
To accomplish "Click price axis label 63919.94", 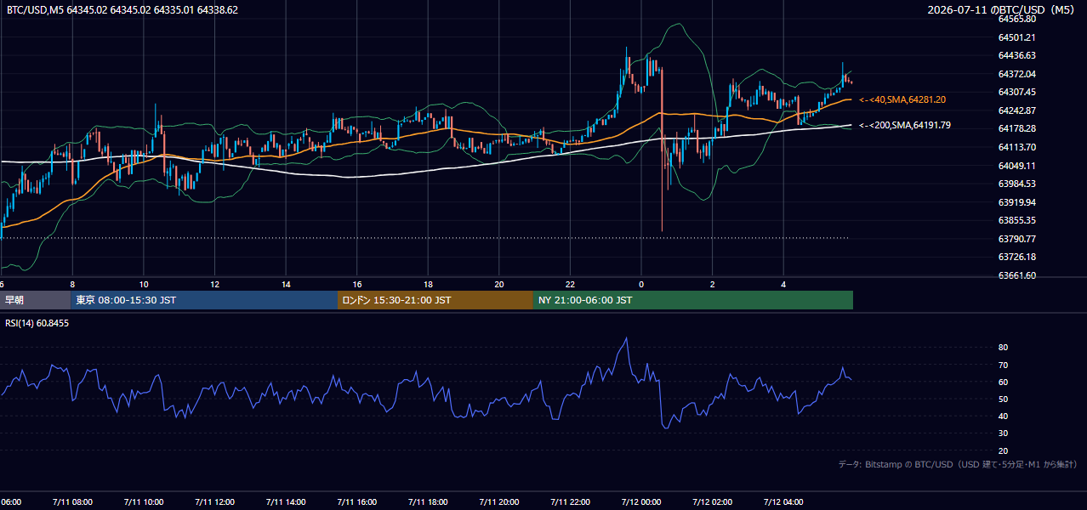I will [1017, 202].
